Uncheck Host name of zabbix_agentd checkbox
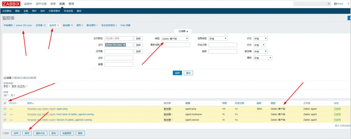This screenshot has width=351, height=139. (5, 114)
